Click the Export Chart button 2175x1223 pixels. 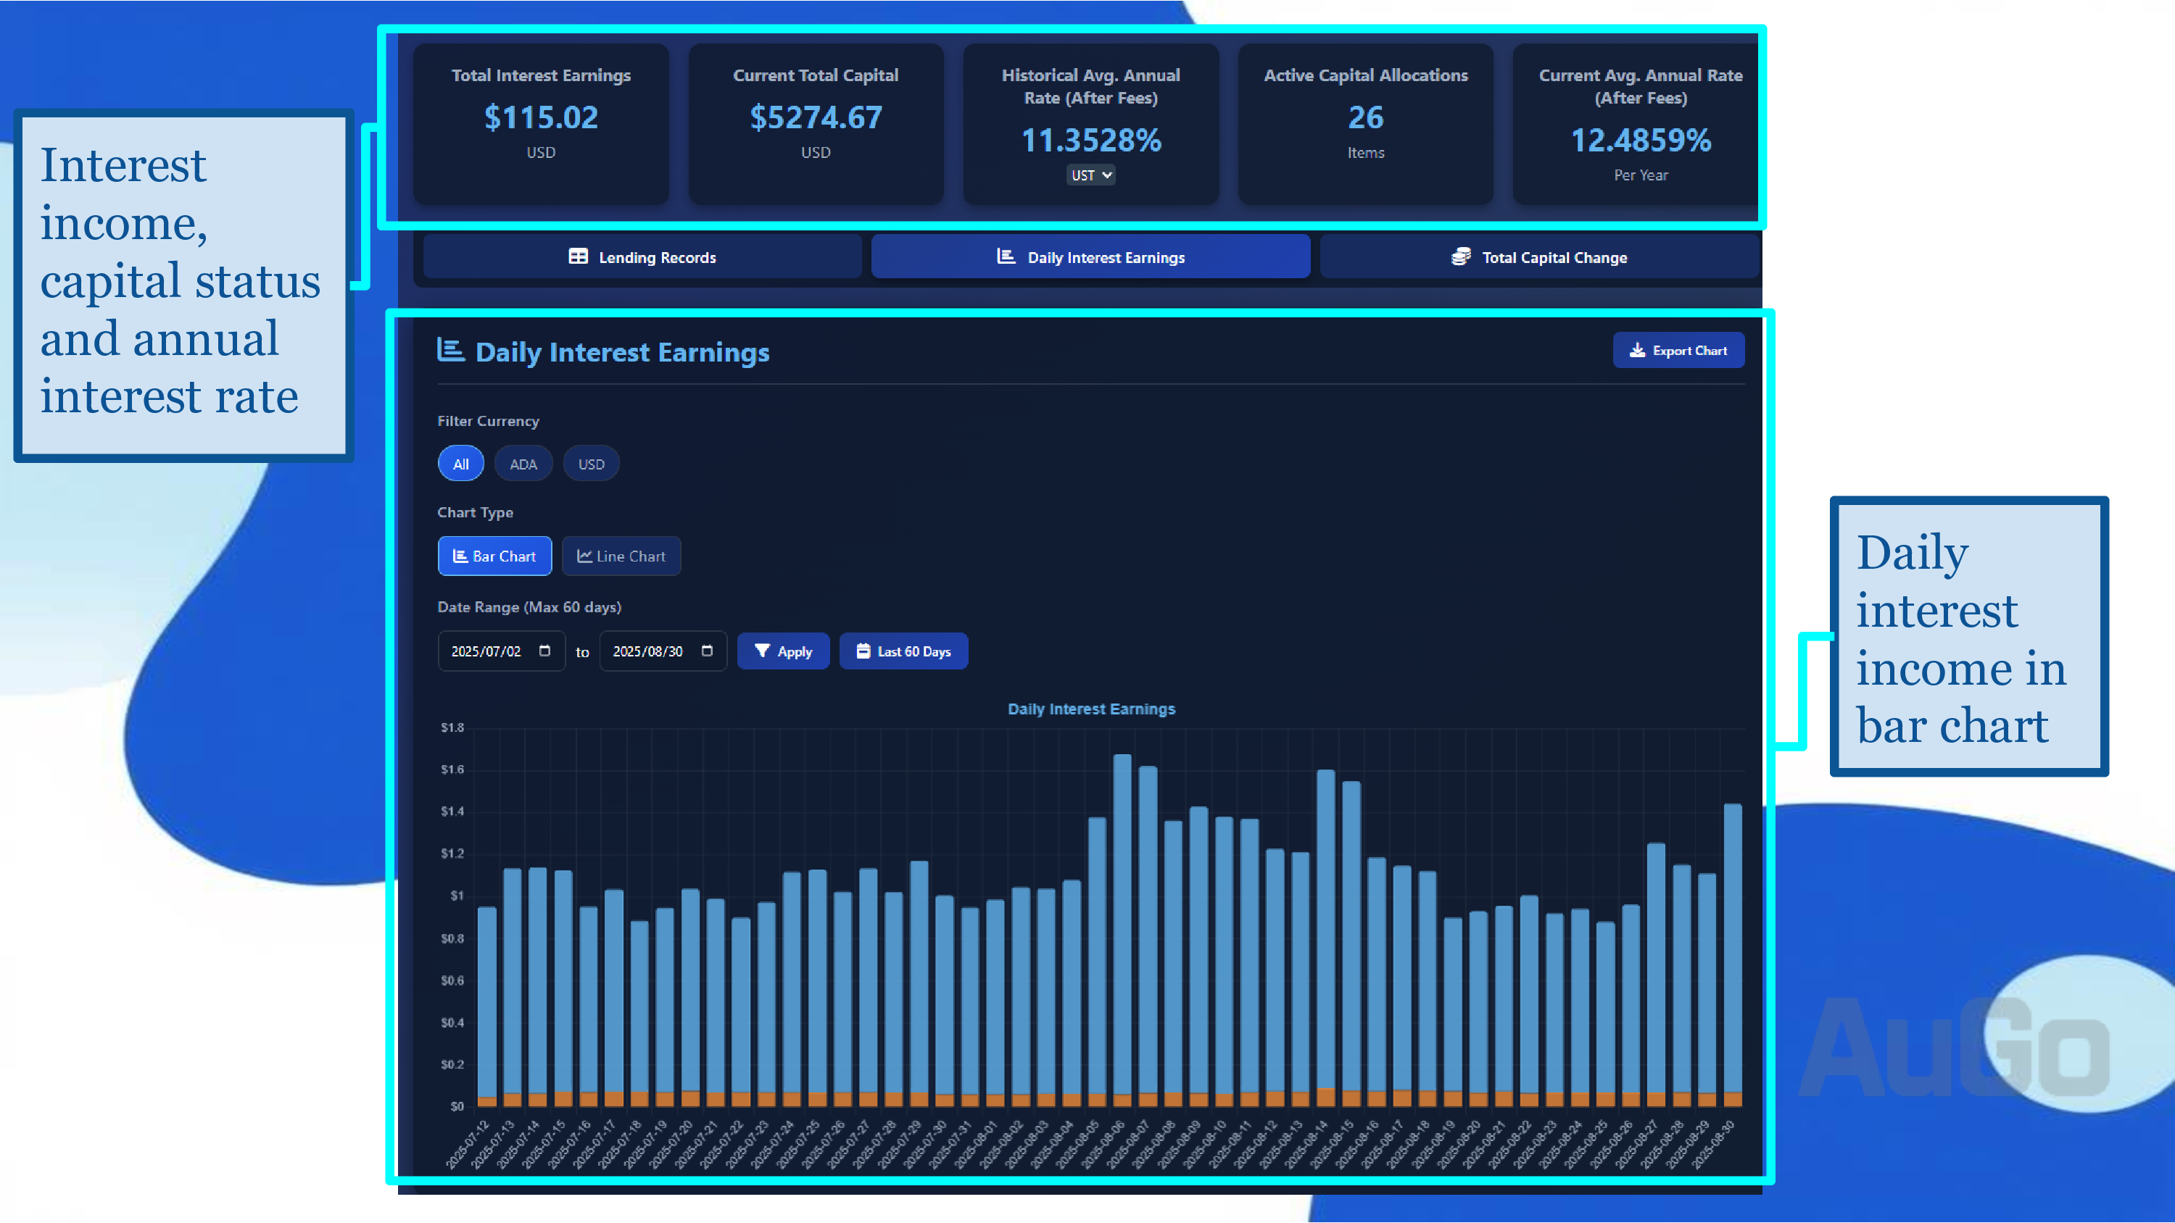1678,350
